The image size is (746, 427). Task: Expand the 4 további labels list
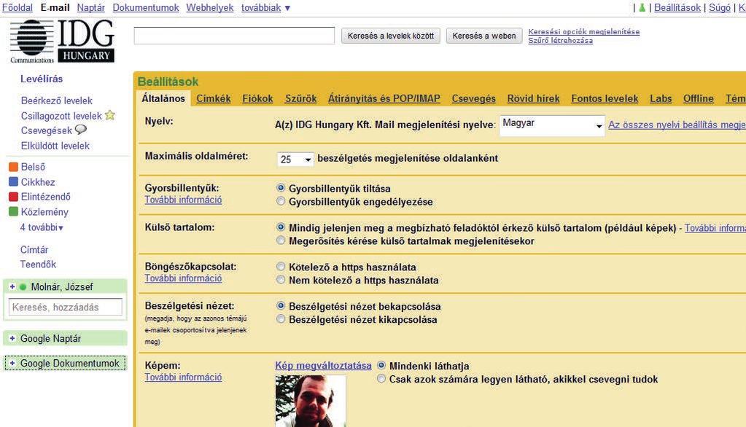(42, 227)
